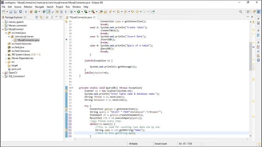Image resolution: width=262 pixels, height=147 pixels.
Task: Open the Problems view from right trim
Action: [258, 47]
